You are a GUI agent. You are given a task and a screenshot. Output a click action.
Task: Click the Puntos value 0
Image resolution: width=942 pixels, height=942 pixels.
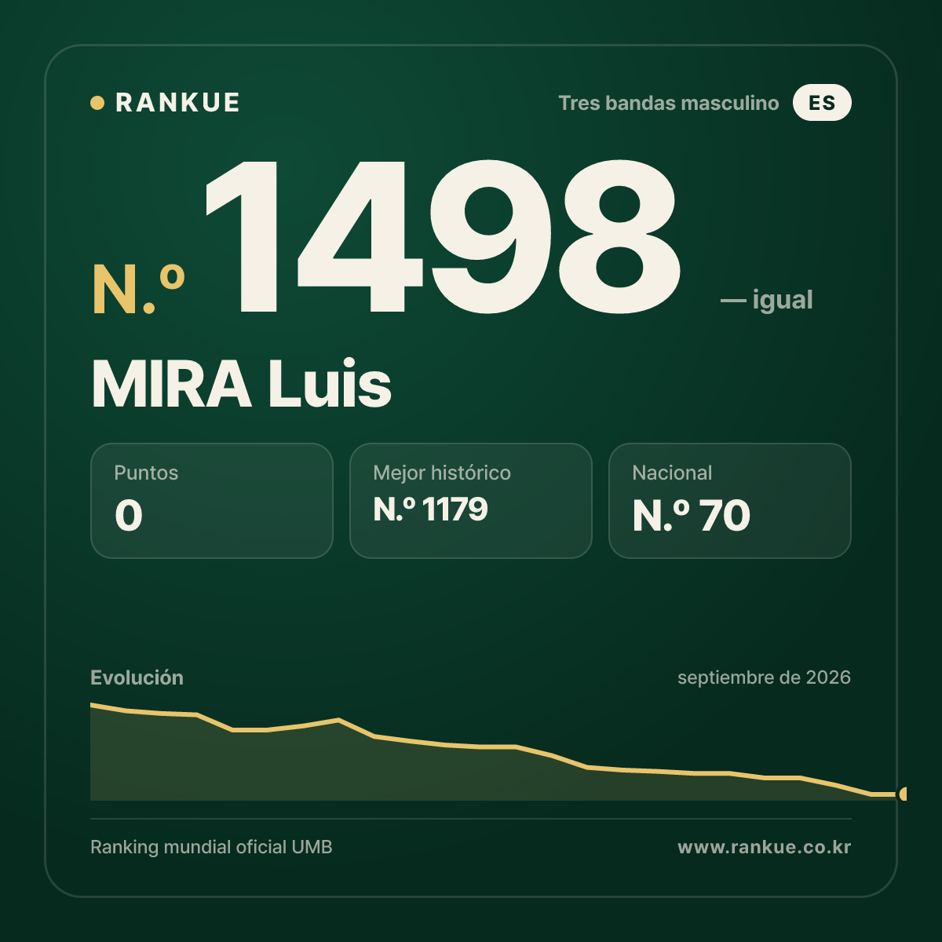[129, 516]
